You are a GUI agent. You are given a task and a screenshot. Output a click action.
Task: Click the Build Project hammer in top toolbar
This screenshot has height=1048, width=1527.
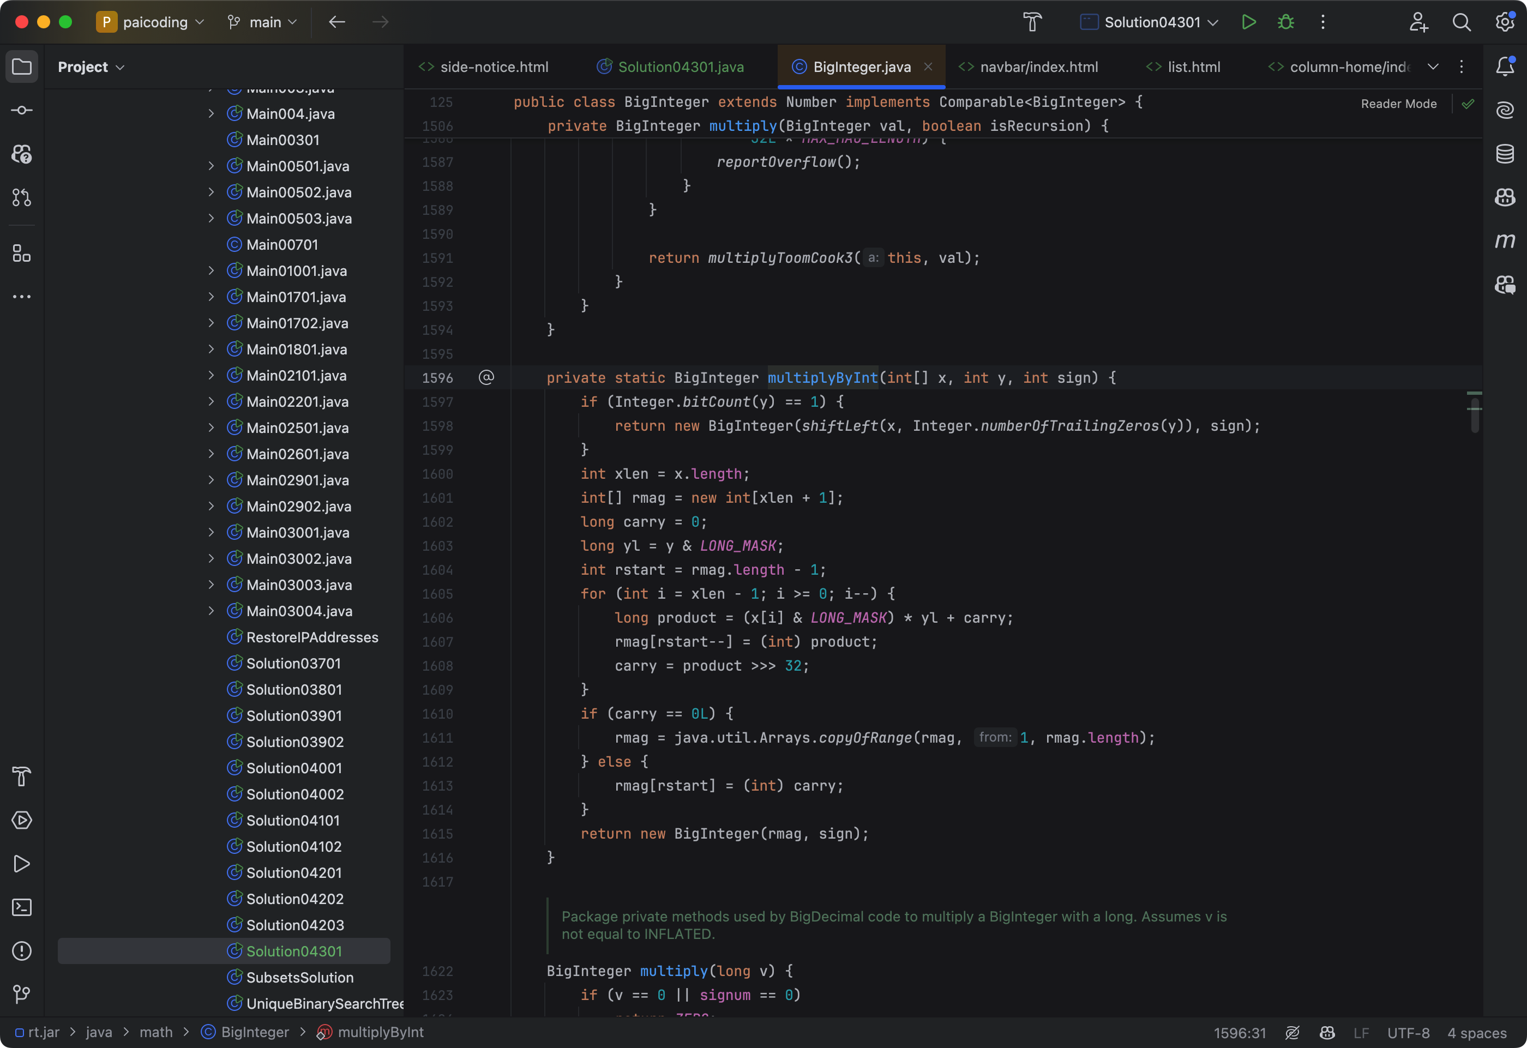click(x=1032, y=22)
